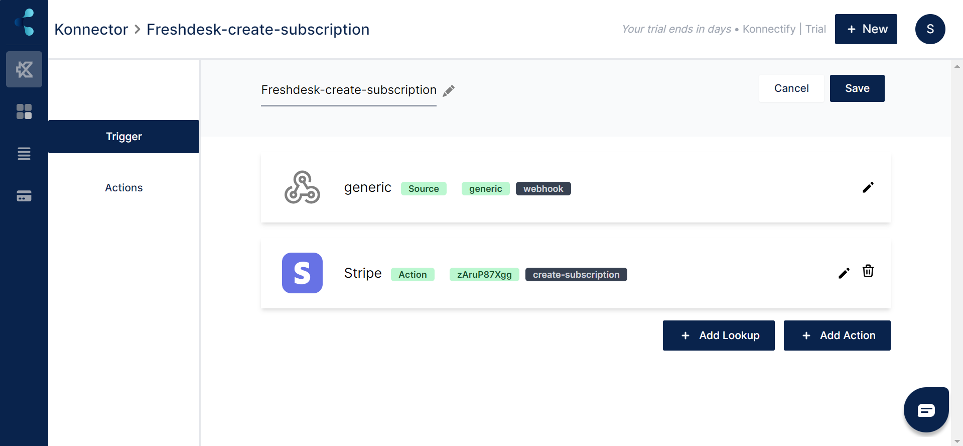Delete the Stripe action with the trash icon
963x446 pixels.
click(868, 271)
